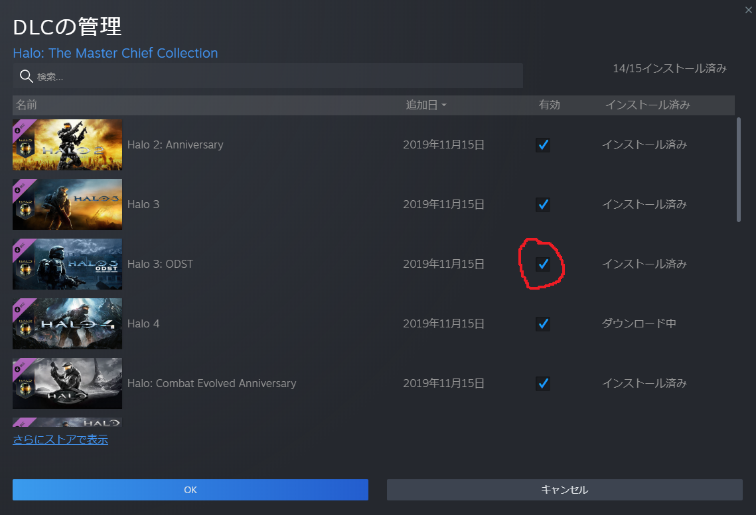Select the Halo 4 name text
The height and width of the screenshot is (515, 756).
click(x=143, y=324)
